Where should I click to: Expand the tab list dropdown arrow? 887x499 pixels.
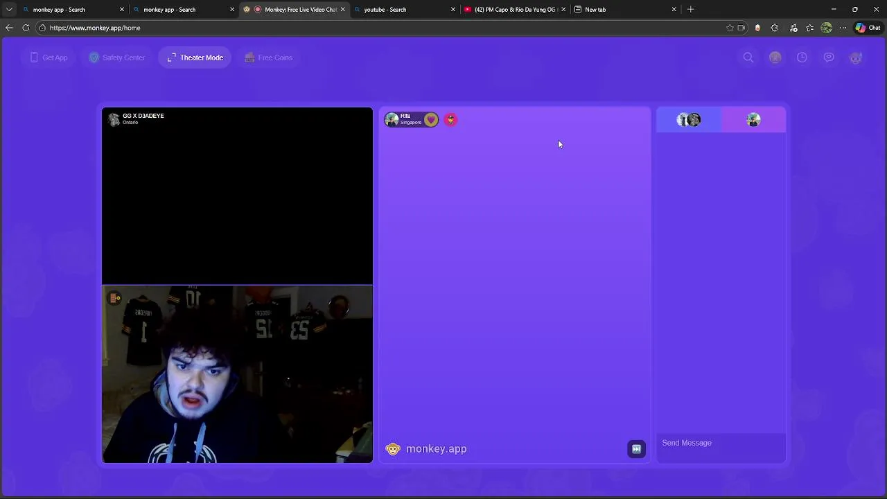(9, 10)
